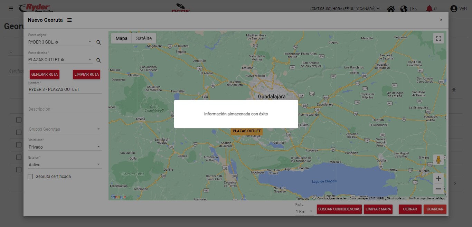Open the notifications bell icon
Image resolution: width=472 pixels, height=227 pixels.
point(429,9)
